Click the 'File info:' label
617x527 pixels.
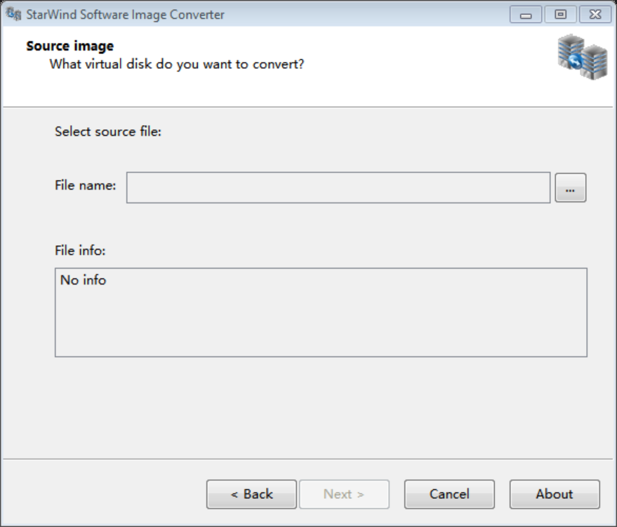tap(80, 250)
